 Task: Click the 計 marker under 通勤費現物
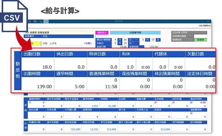click(192, 113)
